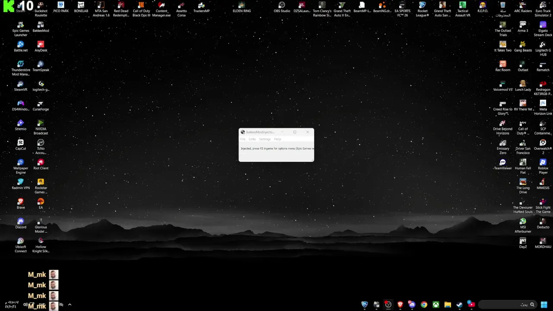Viewport: 553px width, 311px height.
Task: Open File Explorer from the taskbar
Action: (448, 305)
